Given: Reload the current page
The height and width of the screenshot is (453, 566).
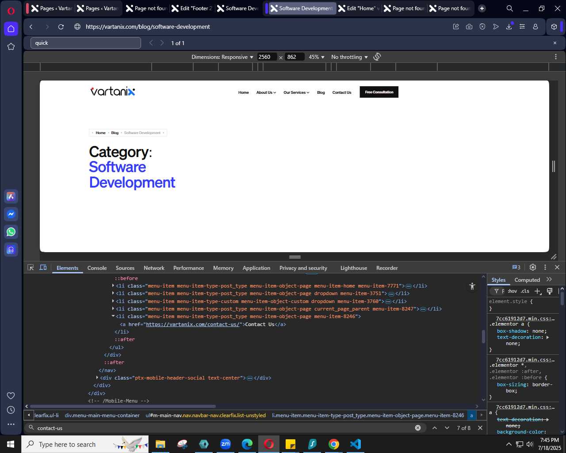Looking at the screenshot, I should [61, 27].
